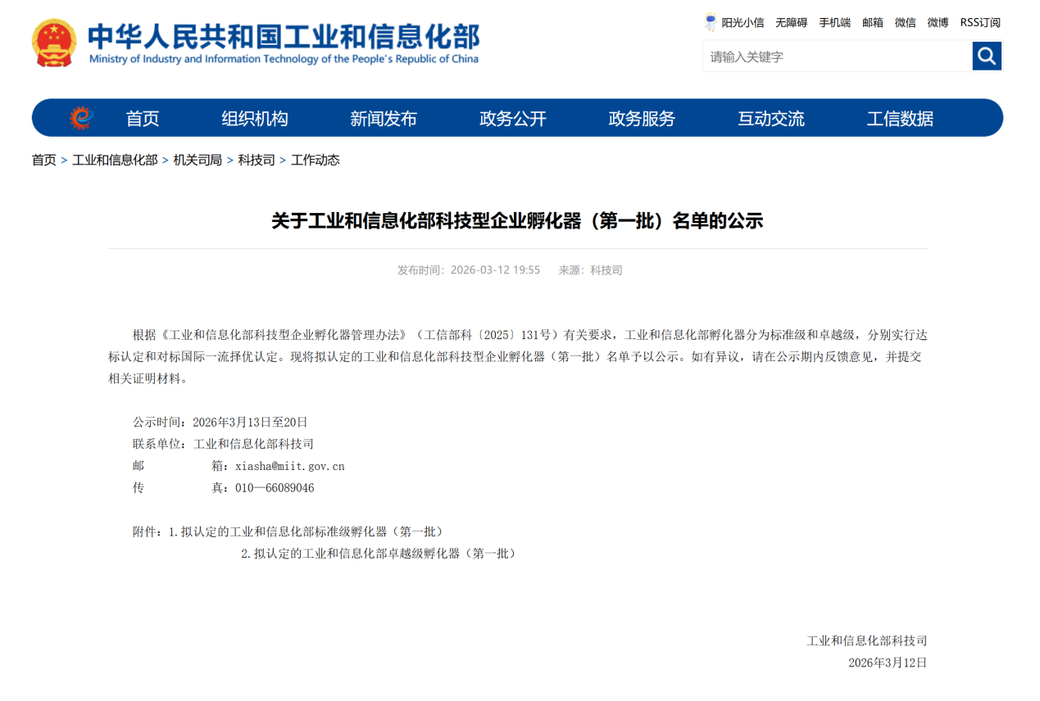Screen dimensions: 1040x701
Task: Go to 政务公开 section
Action: (513, 119)
